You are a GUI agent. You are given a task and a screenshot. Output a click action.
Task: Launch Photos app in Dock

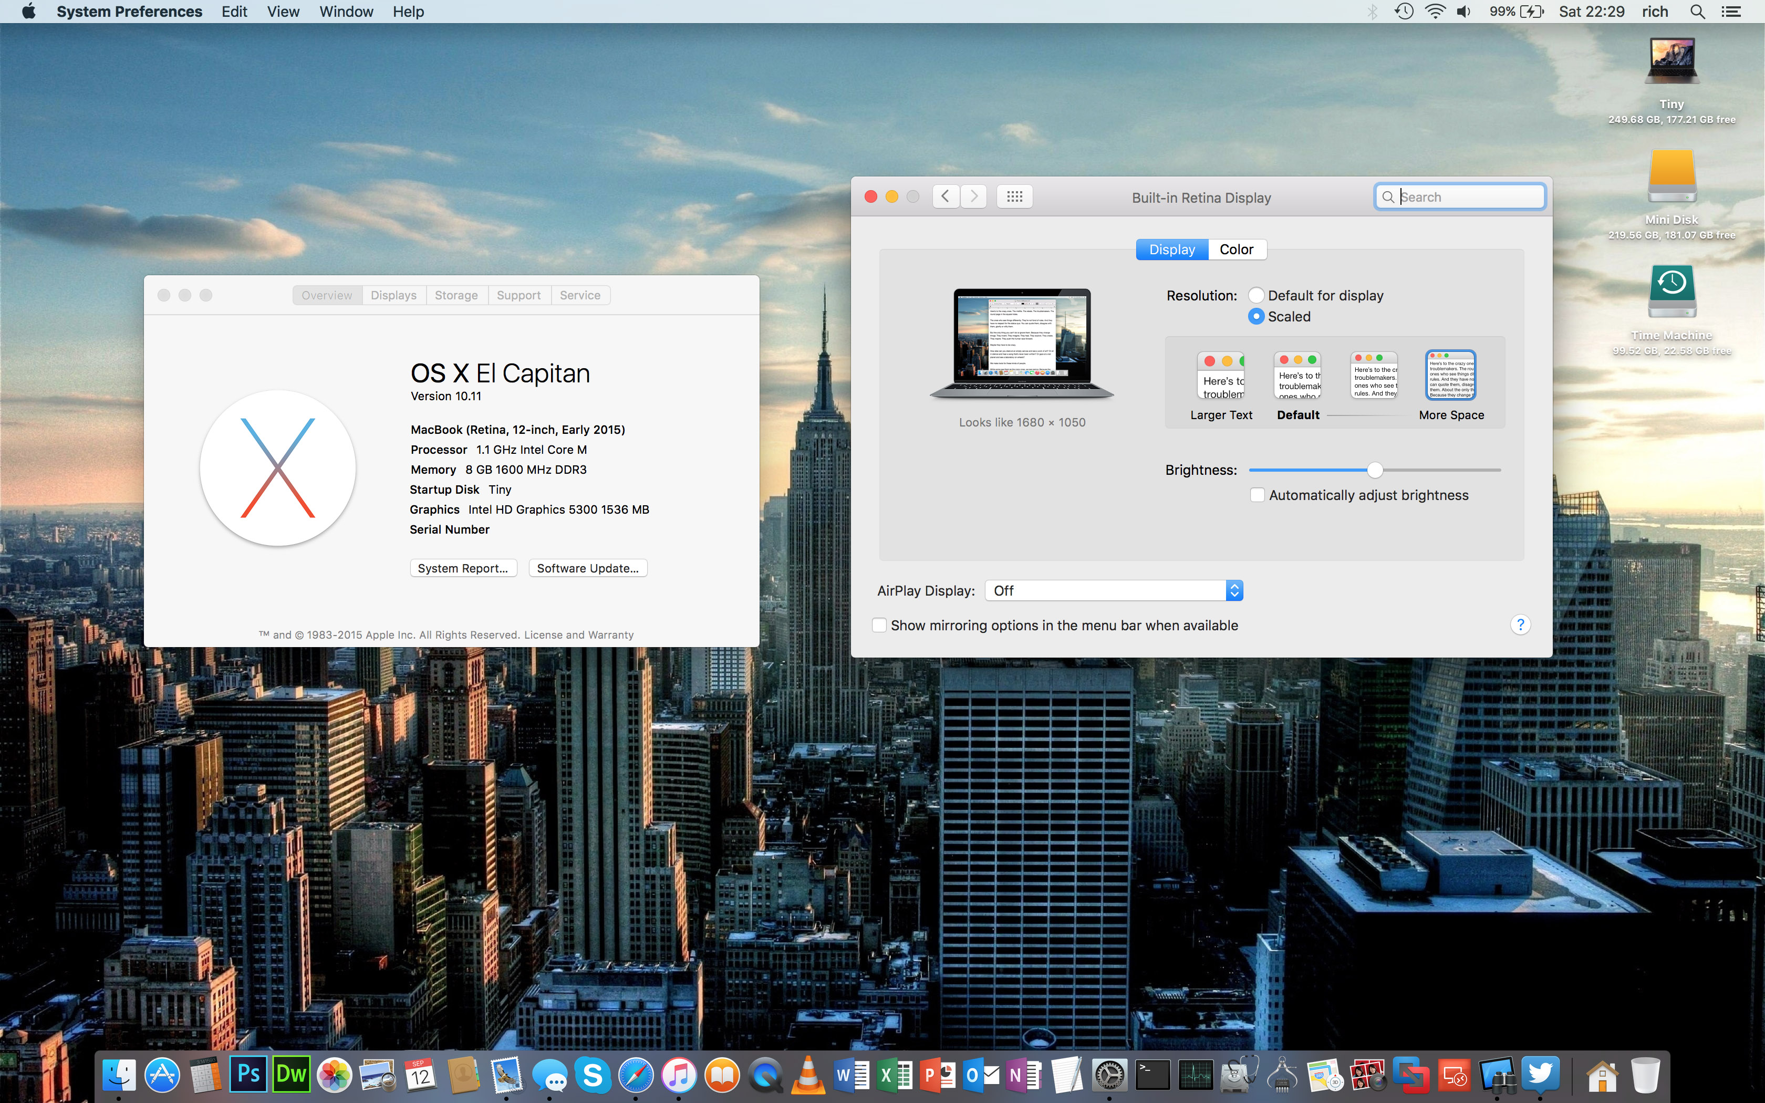(x=335, y=1075)
